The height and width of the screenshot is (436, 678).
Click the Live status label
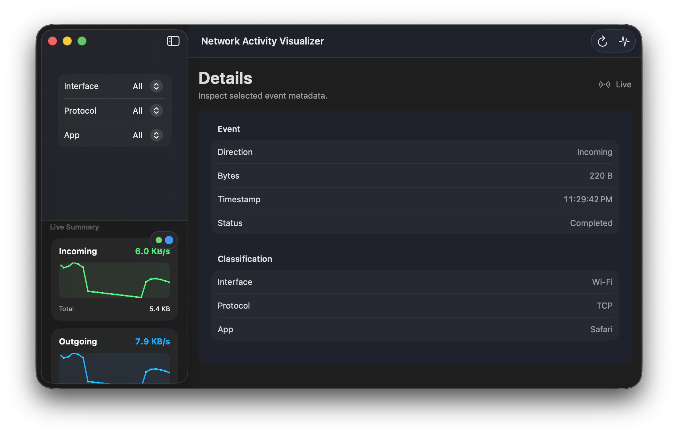[x=624, y=85]
